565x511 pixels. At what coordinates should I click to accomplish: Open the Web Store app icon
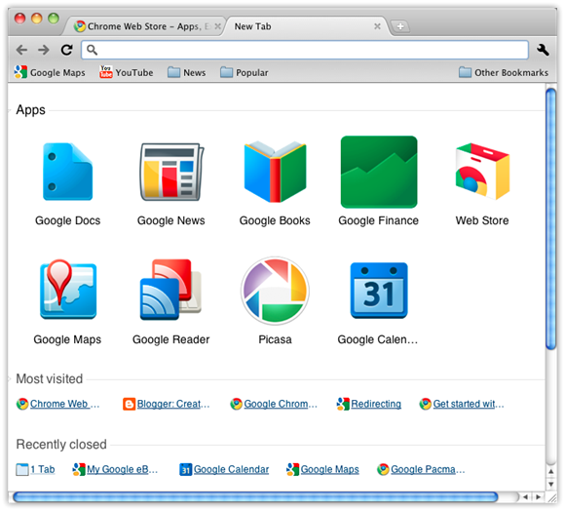(482, 172)
